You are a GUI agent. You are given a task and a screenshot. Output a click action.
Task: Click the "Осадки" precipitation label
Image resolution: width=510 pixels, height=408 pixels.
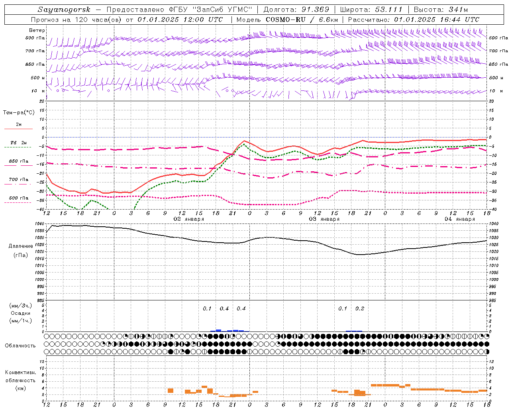[x=21, y=313]
